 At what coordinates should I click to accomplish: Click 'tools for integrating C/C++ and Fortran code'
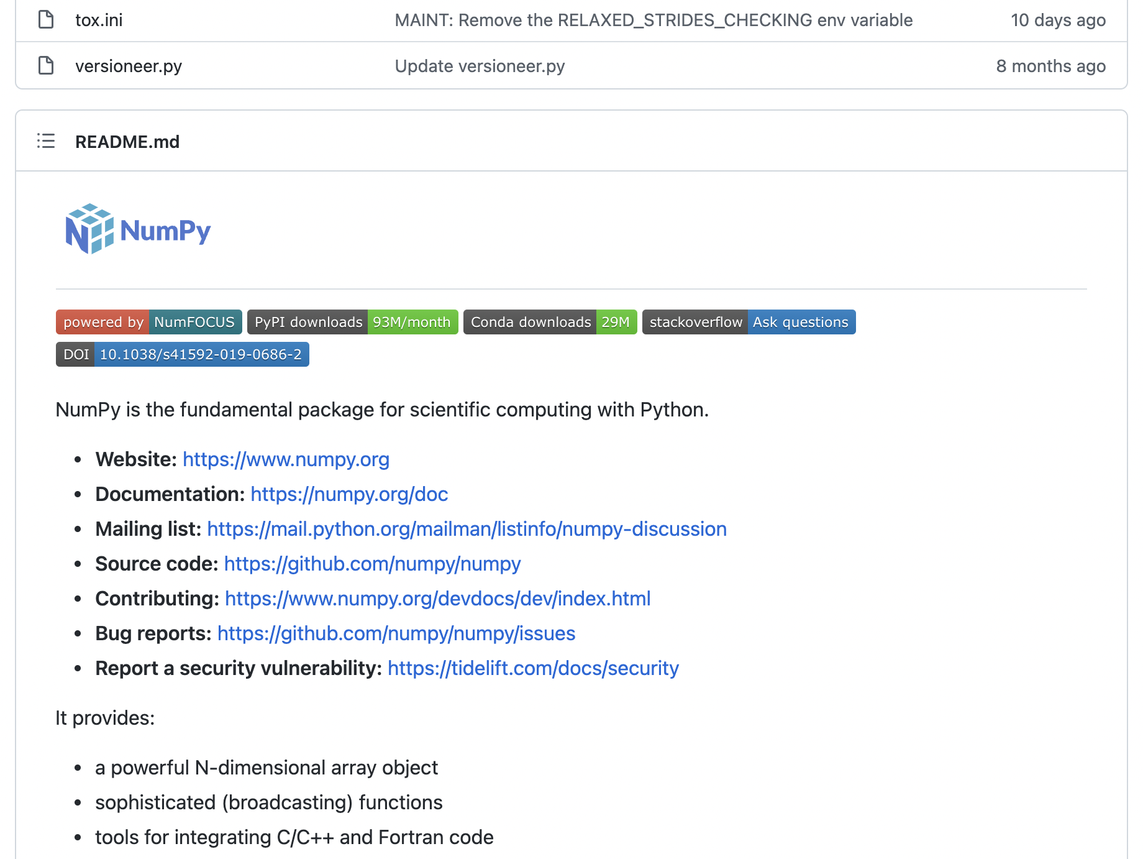point(294,837)
